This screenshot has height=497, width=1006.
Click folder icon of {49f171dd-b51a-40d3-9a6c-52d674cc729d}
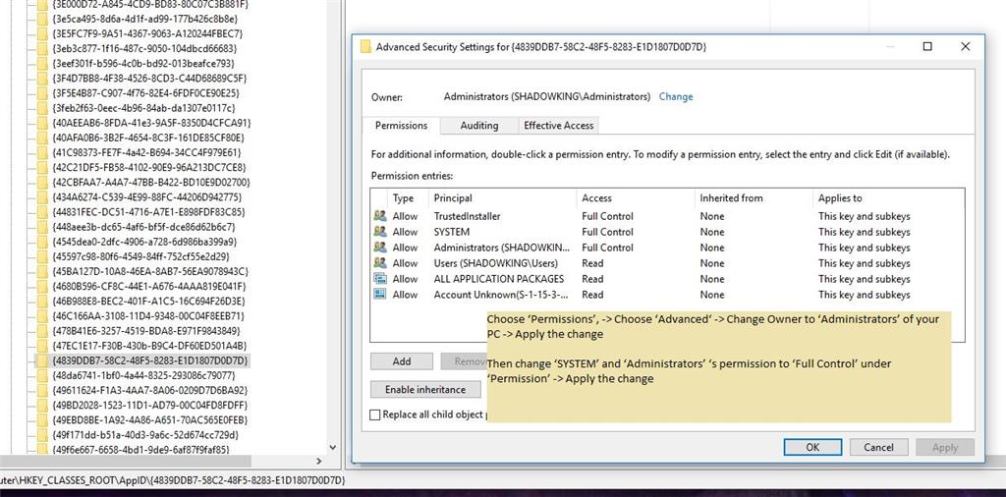coord(43,435)
